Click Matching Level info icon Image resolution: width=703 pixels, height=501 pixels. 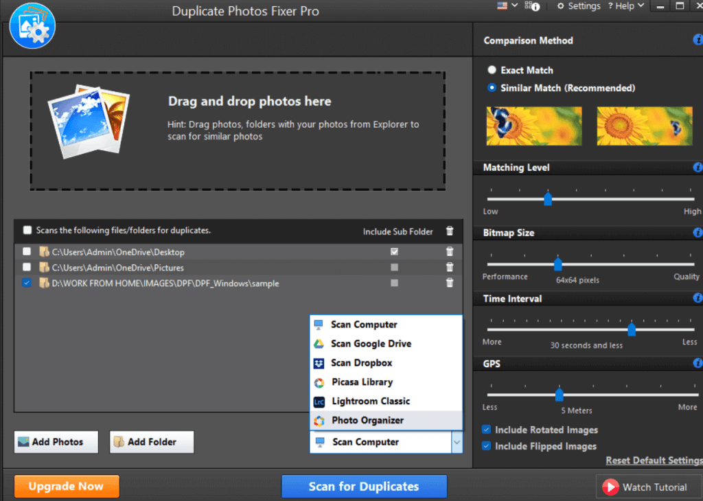(698, 167)
